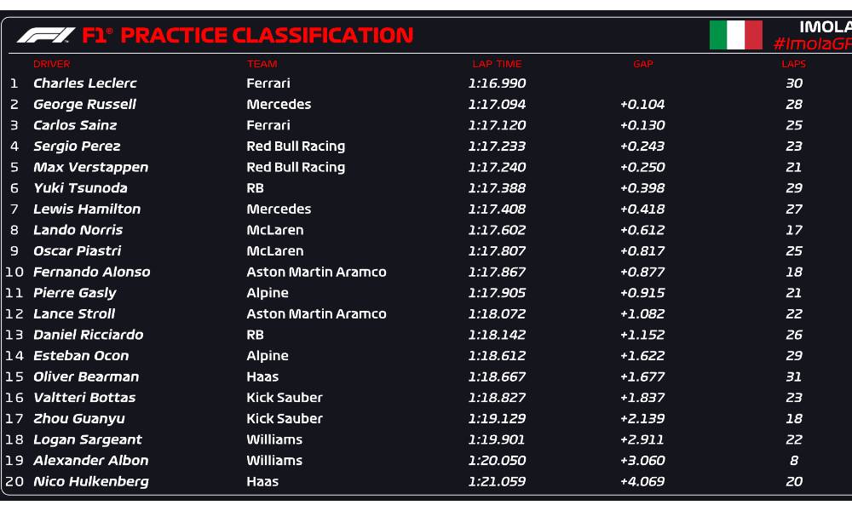Click the Practice Classification title
This screenshot has height=511, width=852.
tap(248, 36)
